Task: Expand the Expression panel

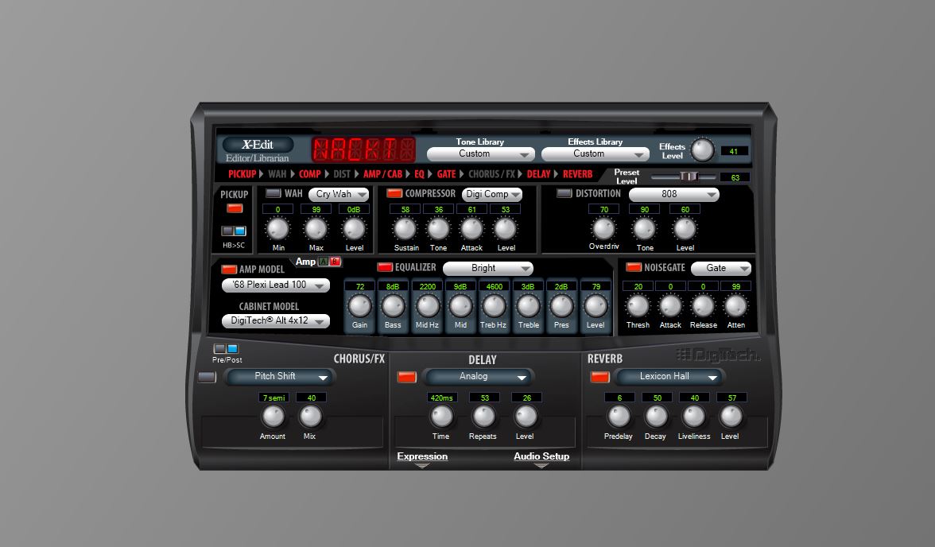Action: tap(422, 458)
